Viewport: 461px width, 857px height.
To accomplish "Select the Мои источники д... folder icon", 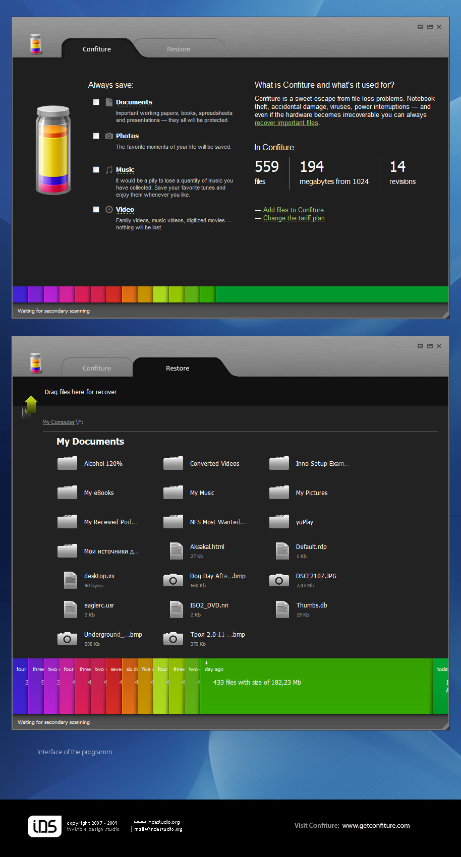I will [x=67, y=550].
